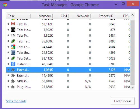Click process ID 4004
140x109 pixels.
tap(112, 47)
